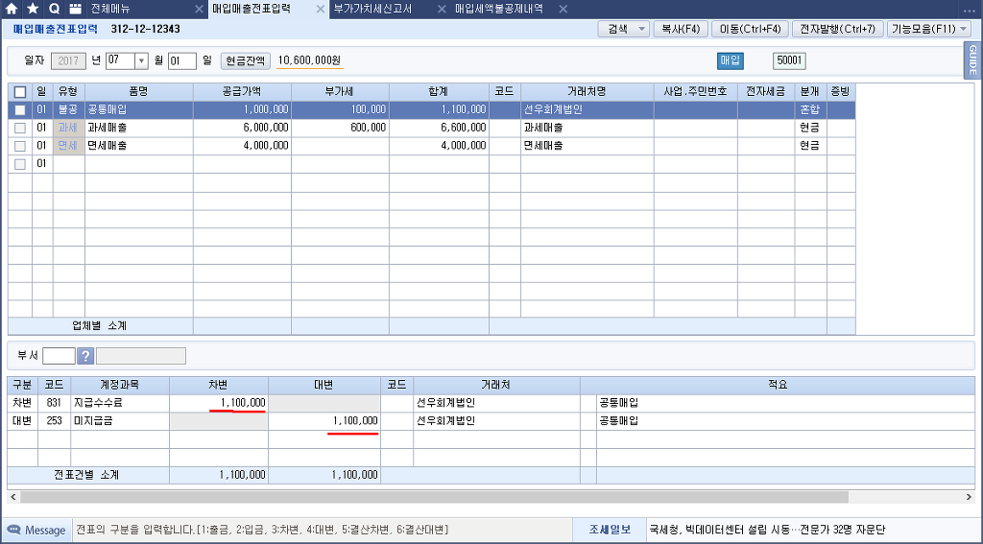Image resolution: width=983 pixels, height=544 pixels.
Task: Click the horizontal scrollbar at the bottom
Action: point(432,497)
